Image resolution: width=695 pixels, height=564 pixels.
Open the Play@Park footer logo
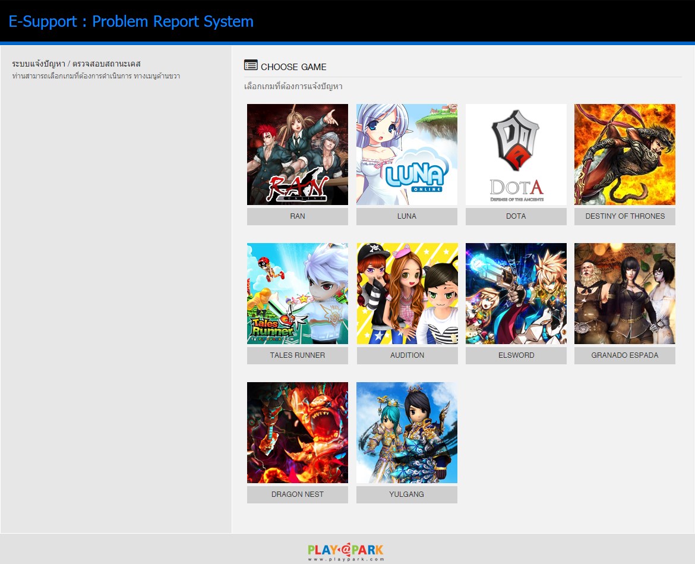coord(346,552)
